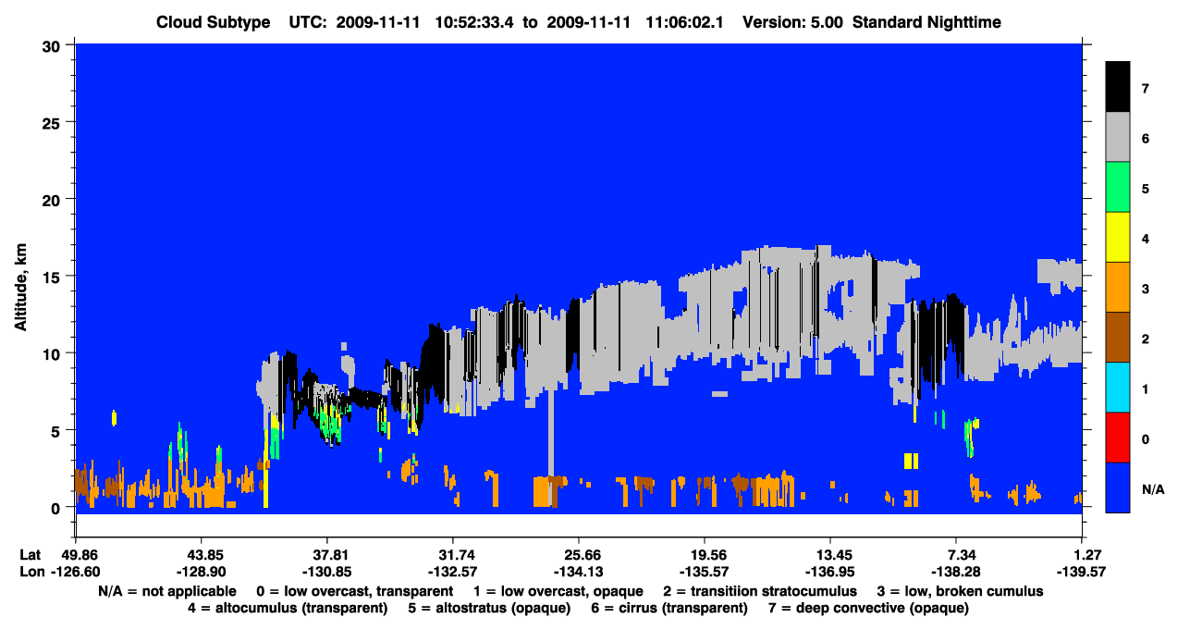Click longitude value -138.28
Viewport: 1202px width, 617px height.
pos(956,573)
